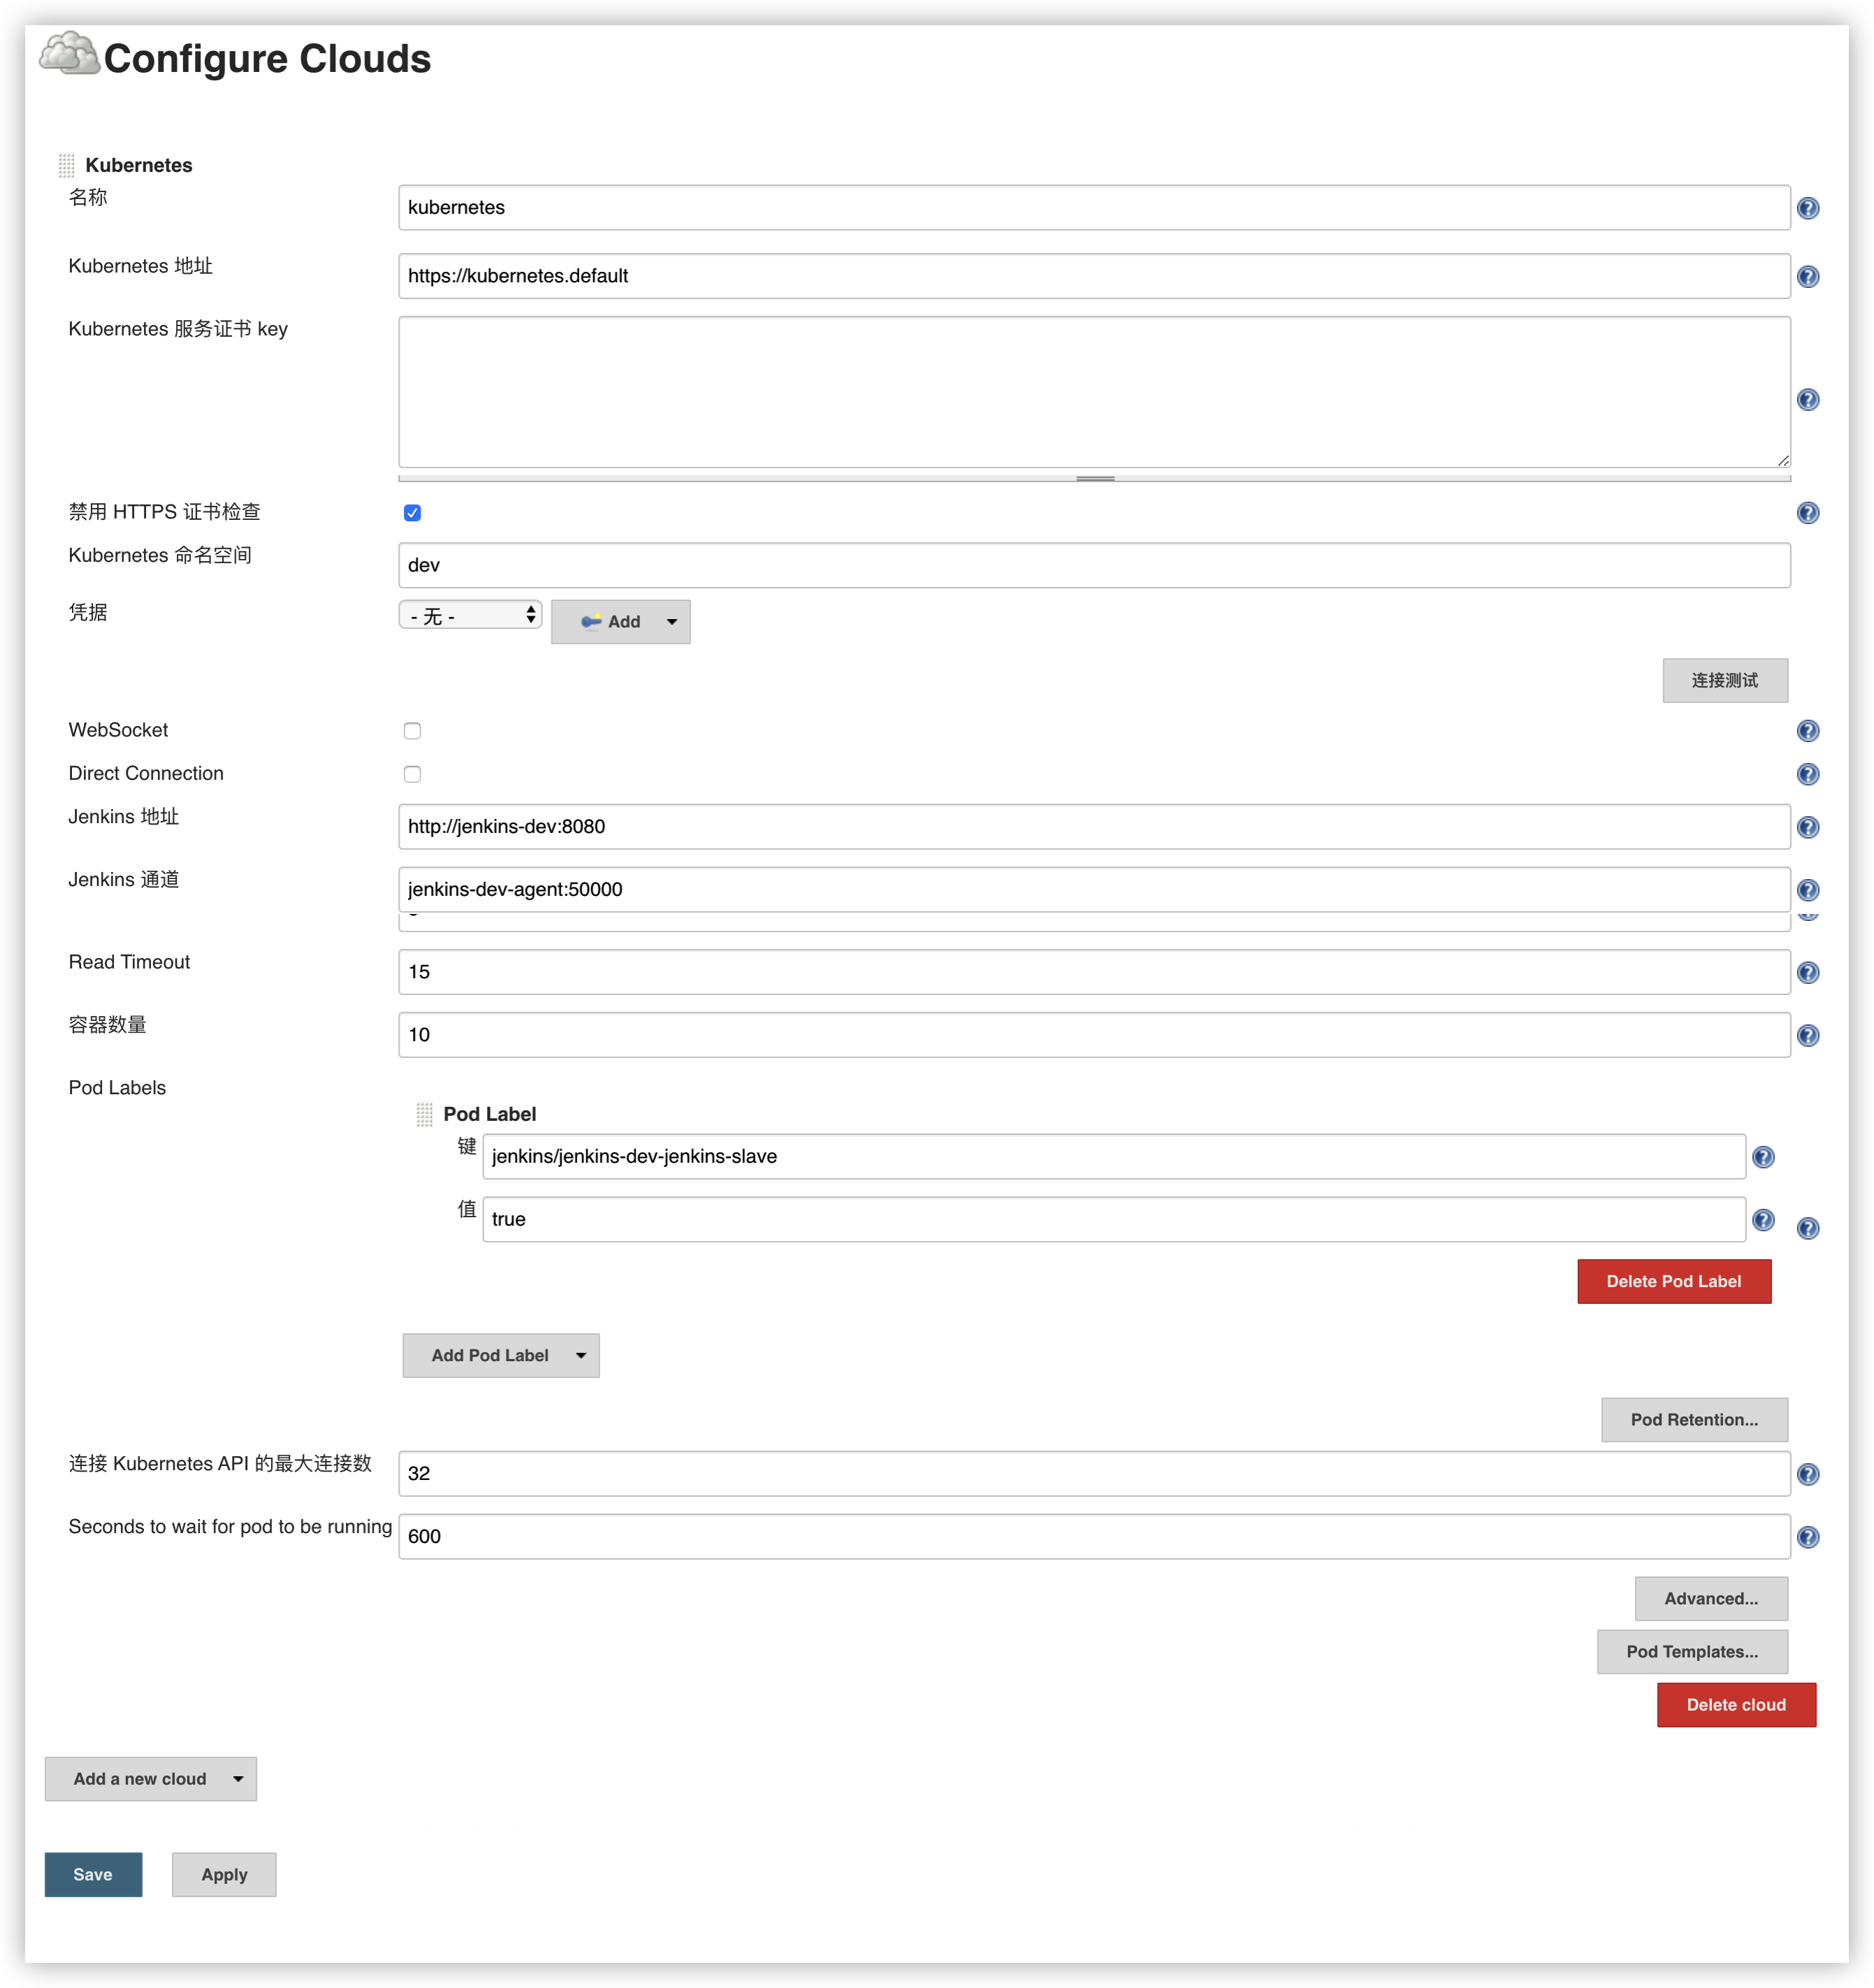Click the 连接测试 button

(x=1724, y=680)
